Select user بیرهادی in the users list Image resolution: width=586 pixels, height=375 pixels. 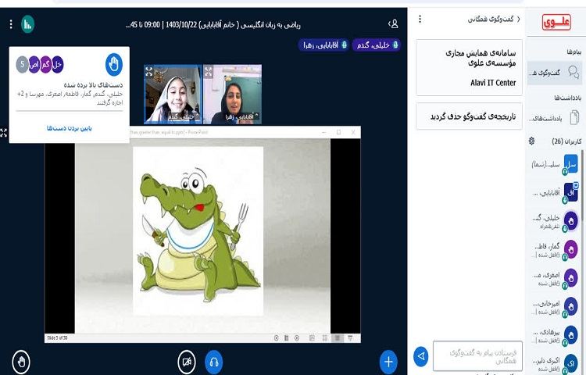click(555, 335)
